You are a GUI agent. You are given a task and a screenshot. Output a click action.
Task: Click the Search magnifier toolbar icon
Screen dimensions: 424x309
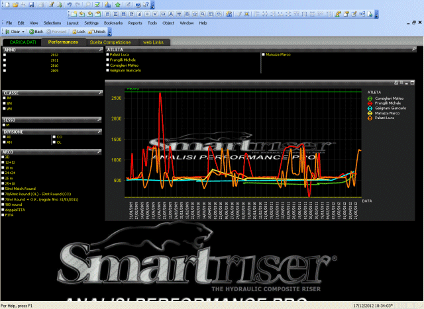point(88,5)
